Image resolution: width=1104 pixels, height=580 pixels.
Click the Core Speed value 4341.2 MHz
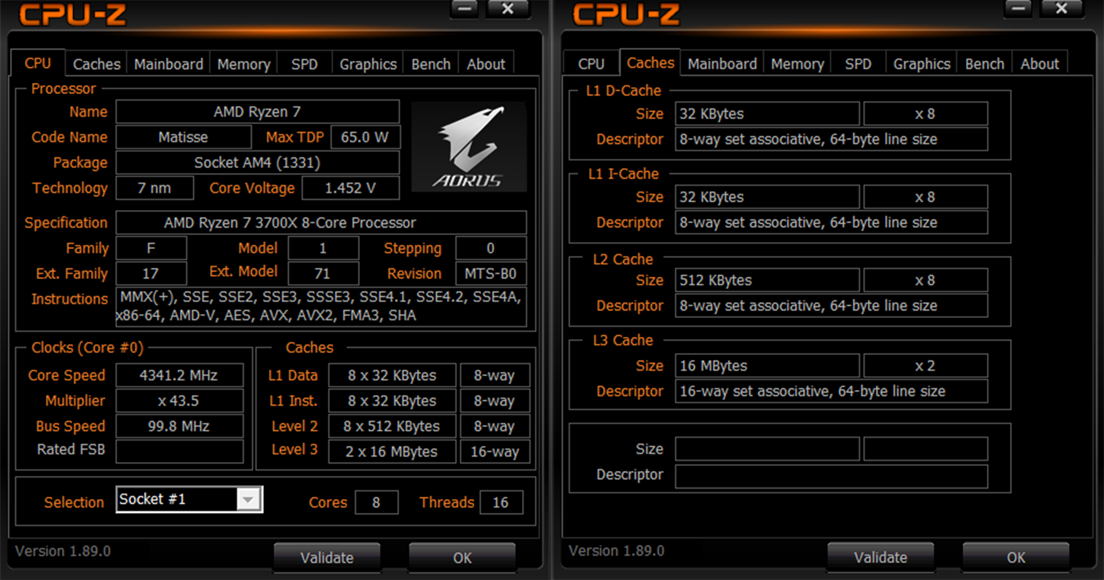tap(179, 375)
